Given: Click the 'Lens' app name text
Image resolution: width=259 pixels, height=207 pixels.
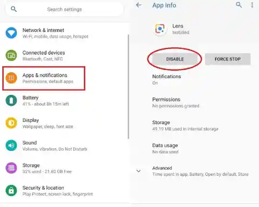Looking at the screenshot, I should (x=178, y=26).
